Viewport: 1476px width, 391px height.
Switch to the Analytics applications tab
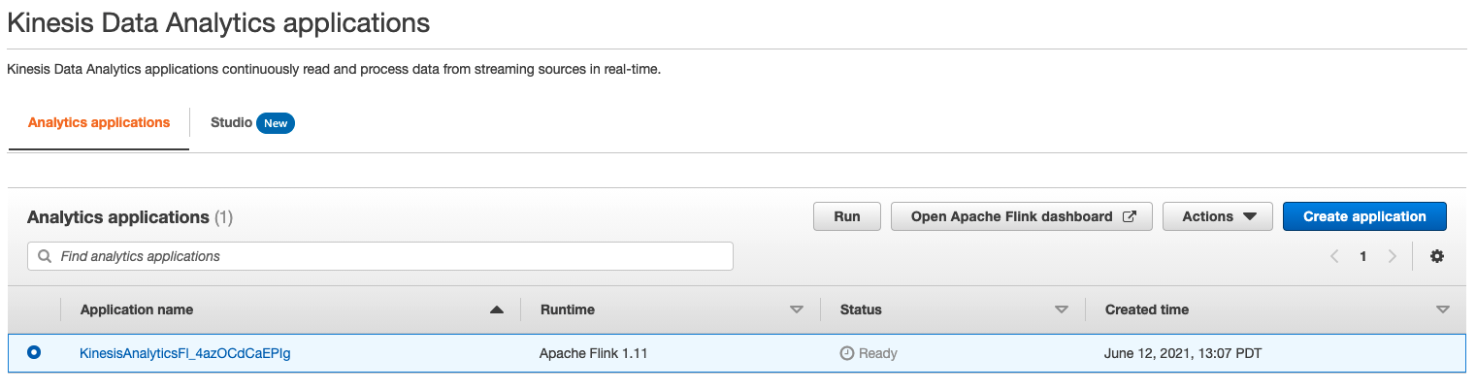99,122
